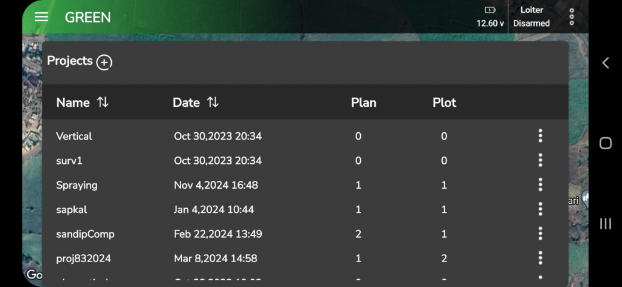The width and height of the screenshot is (622, 287).
Task: Select the sandipComp project name
Action: [85, 234]
